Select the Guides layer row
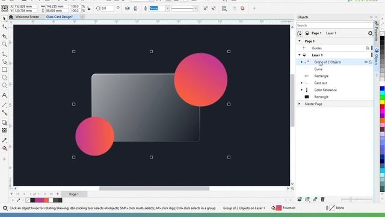This screenshot has height=217, width=385. pos(334,48)
